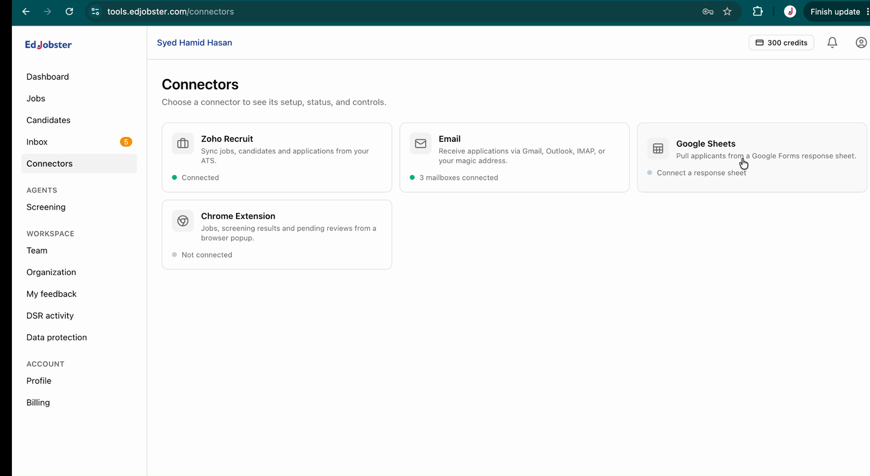Open site information icon in address bar
This screenshot has height=476, width=870.
tap(95, 11)
